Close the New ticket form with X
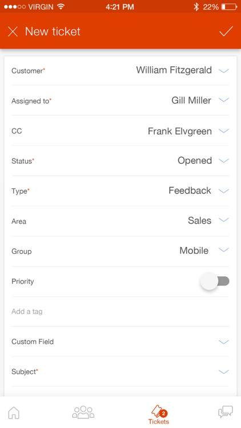 [13, 31]
